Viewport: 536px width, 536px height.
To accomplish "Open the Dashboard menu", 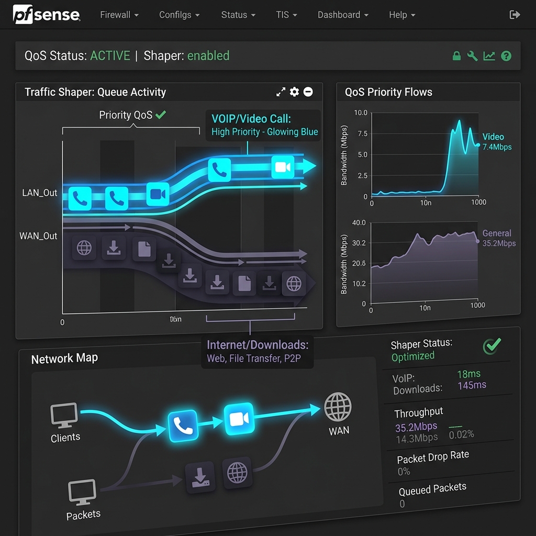I will tap(343, 15).
